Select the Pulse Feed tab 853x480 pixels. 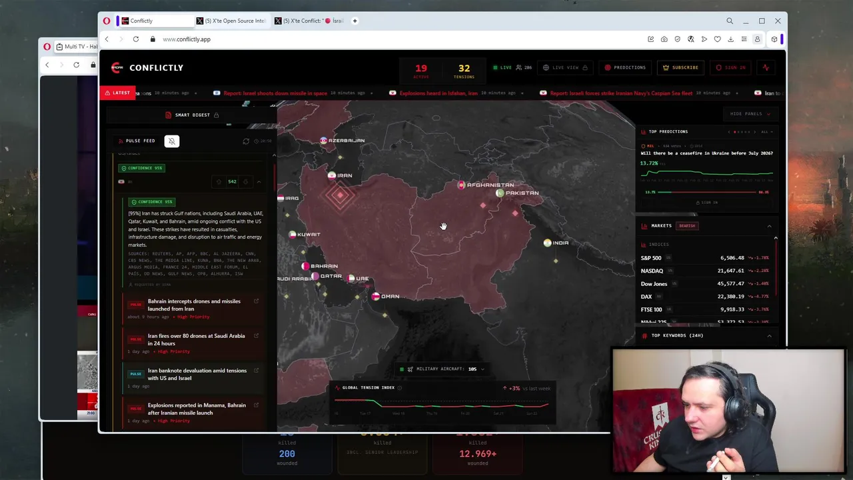click(x=137, y=141)
